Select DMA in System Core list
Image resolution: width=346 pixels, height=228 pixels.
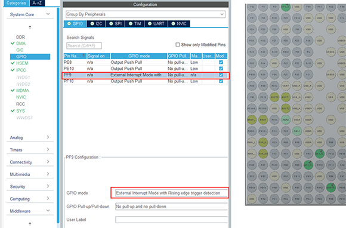(x=21, y=44)
